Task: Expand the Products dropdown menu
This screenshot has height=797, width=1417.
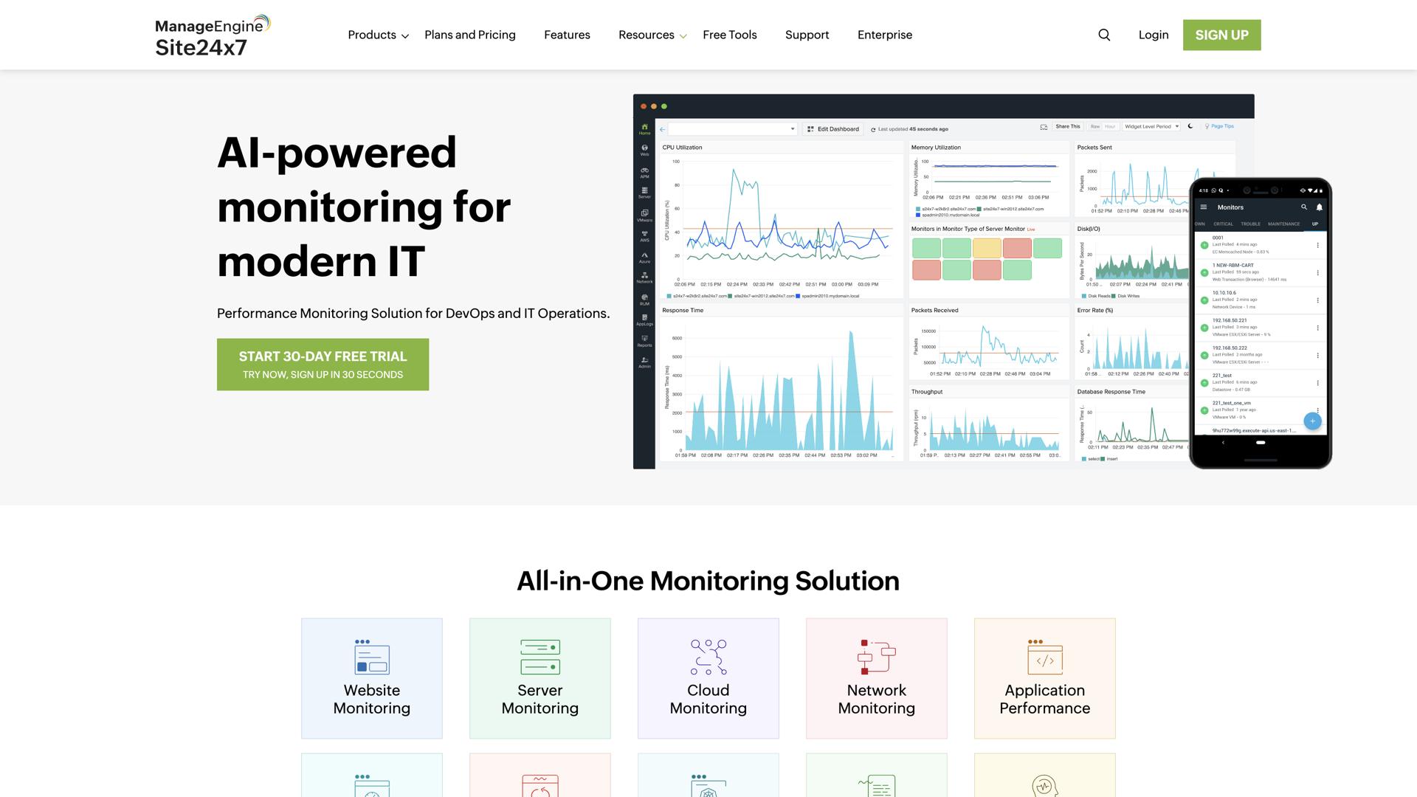Action: (378, 35)
